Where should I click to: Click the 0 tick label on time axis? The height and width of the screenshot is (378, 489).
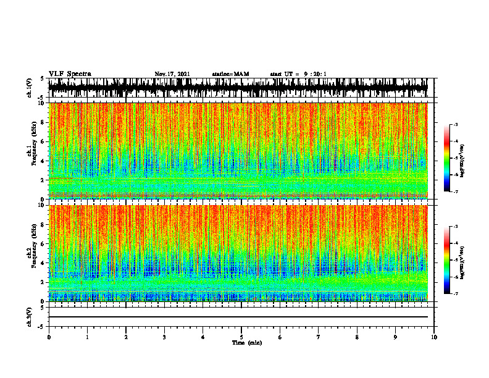pyautogui.click(x=49, y=337)
